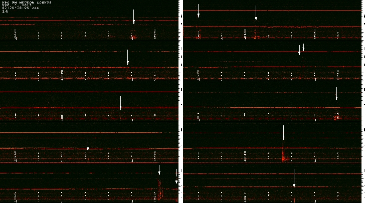Viewport: 366px width, 204px height.
Task: Click the taller arrow of the right panel's paired arrows
Action: tap(300, 50)
